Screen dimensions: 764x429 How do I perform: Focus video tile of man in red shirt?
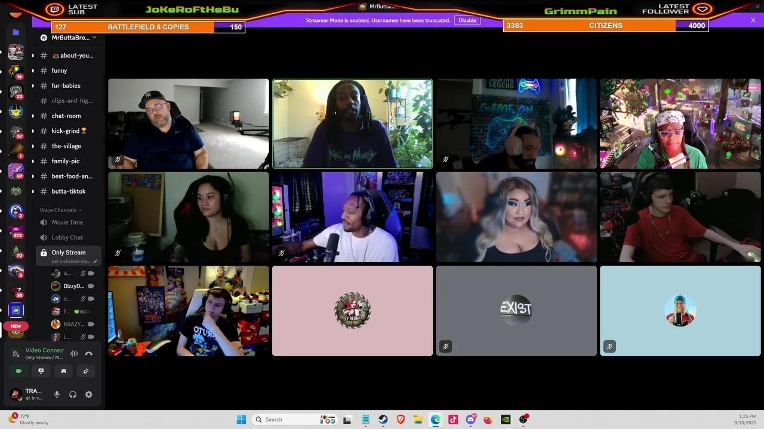(x=680, y=217)
